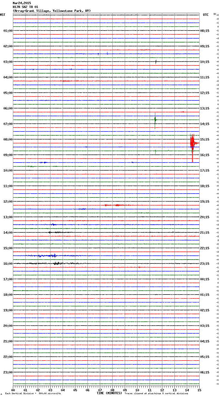Click the 08:15 UTC time label
220x397 pixels.
[205, 31]
